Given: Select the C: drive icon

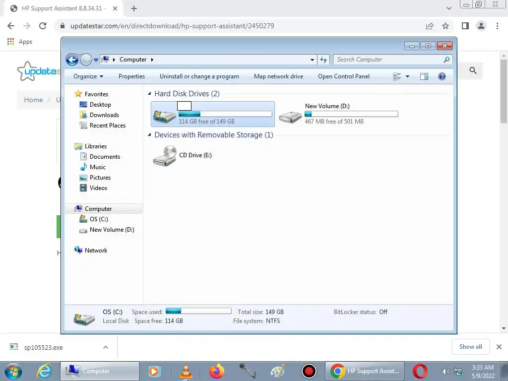Looking at the screenshot, I should pyautogui.click(x=165, y=116).
